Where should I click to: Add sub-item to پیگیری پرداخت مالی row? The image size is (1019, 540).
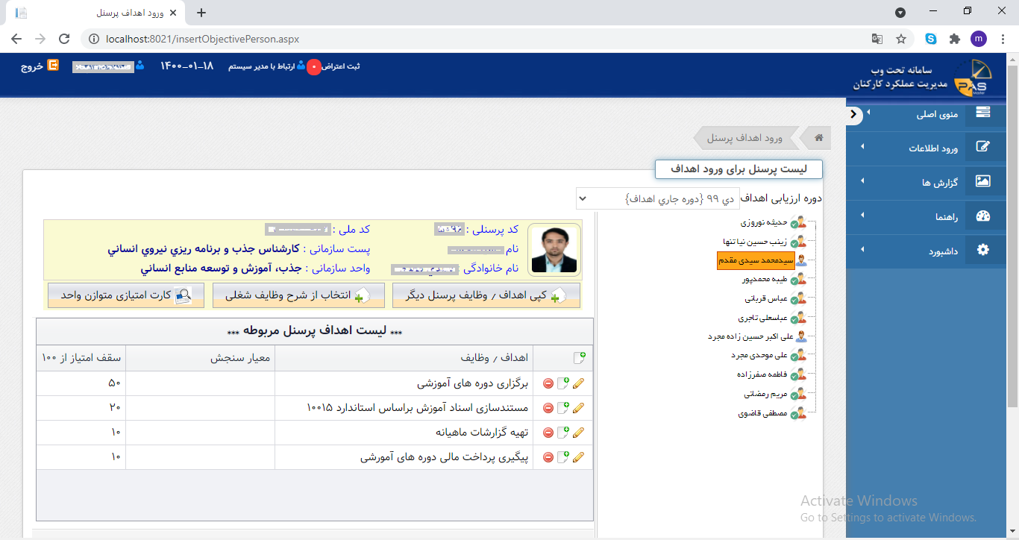563,457
